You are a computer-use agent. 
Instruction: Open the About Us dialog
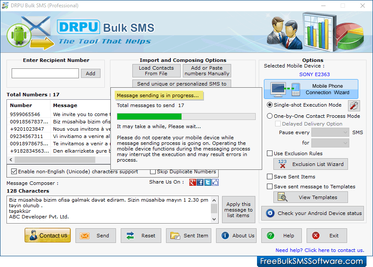[236, 236]
